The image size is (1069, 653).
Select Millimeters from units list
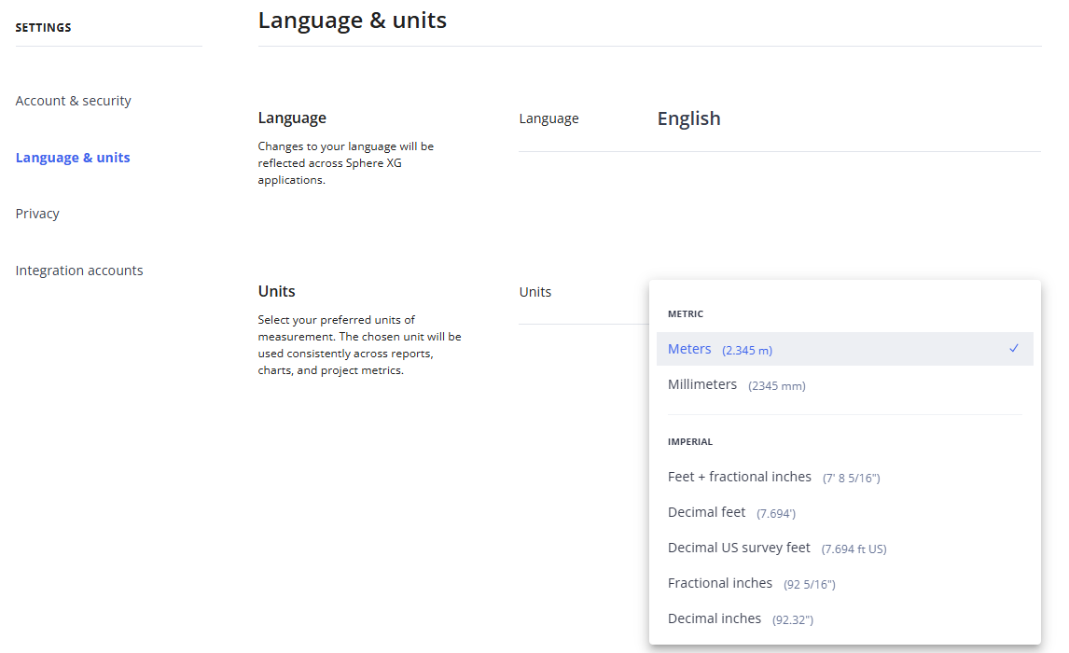[702, 384]
